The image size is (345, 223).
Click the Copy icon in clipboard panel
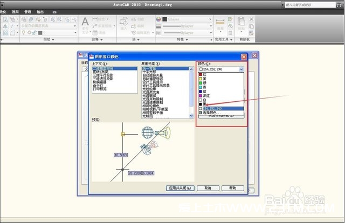[251, 26]
